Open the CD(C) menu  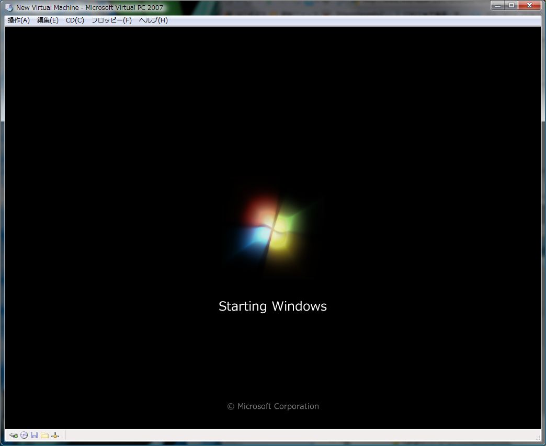(75, 20)
